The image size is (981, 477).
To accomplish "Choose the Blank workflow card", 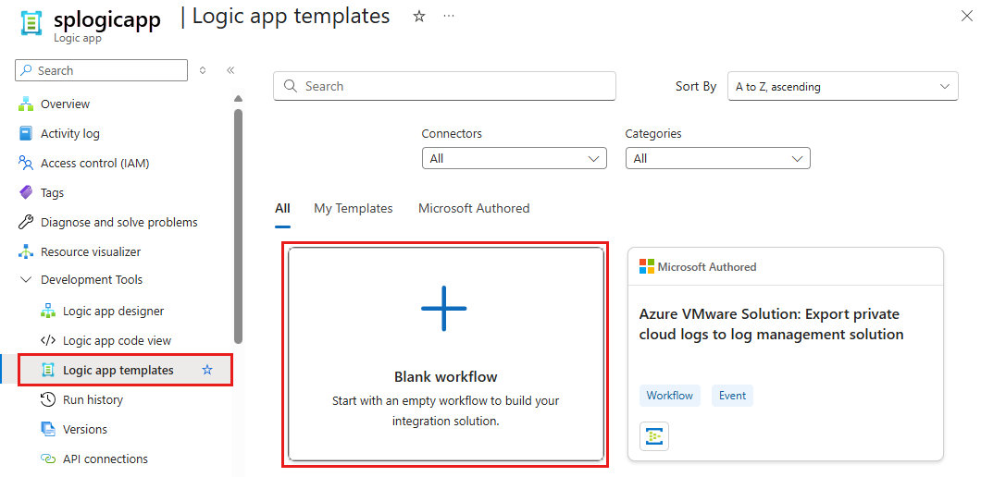I will [x=445, y=354].
